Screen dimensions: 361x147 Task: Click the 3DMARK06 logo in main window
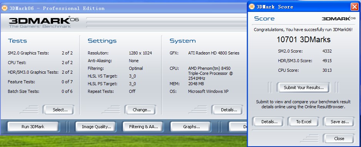point(43,22)
